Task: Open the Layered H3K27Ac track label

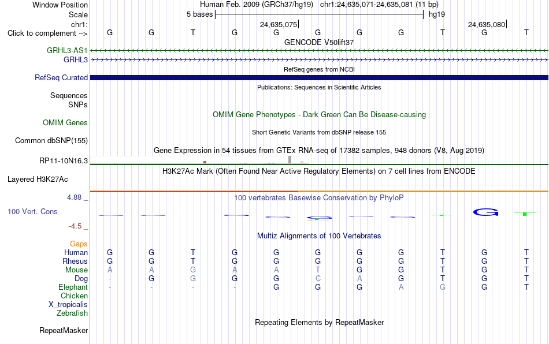Action: point(38,180)
